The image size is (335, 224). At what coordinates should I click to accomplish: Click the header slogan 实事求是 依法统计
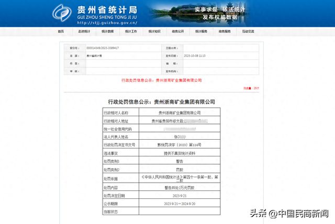(220, 9)
